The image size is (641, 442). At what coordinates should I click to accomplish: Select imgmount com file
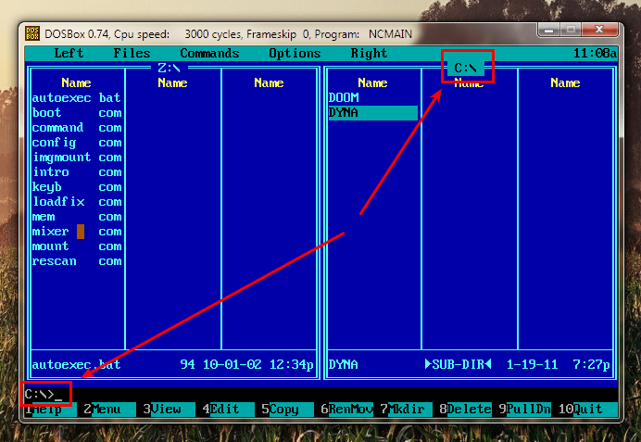[77, 157]
